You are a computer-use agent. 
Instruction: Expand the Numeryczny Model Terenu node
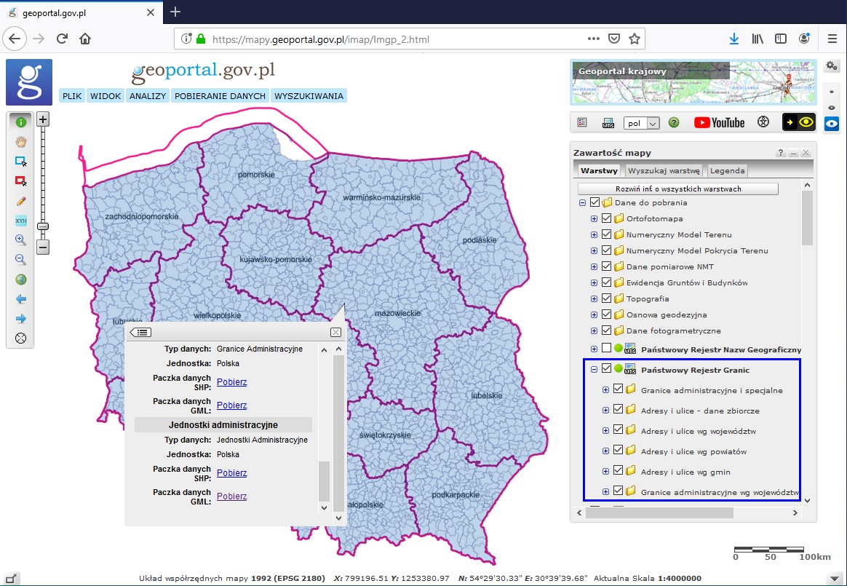point(594,234)
